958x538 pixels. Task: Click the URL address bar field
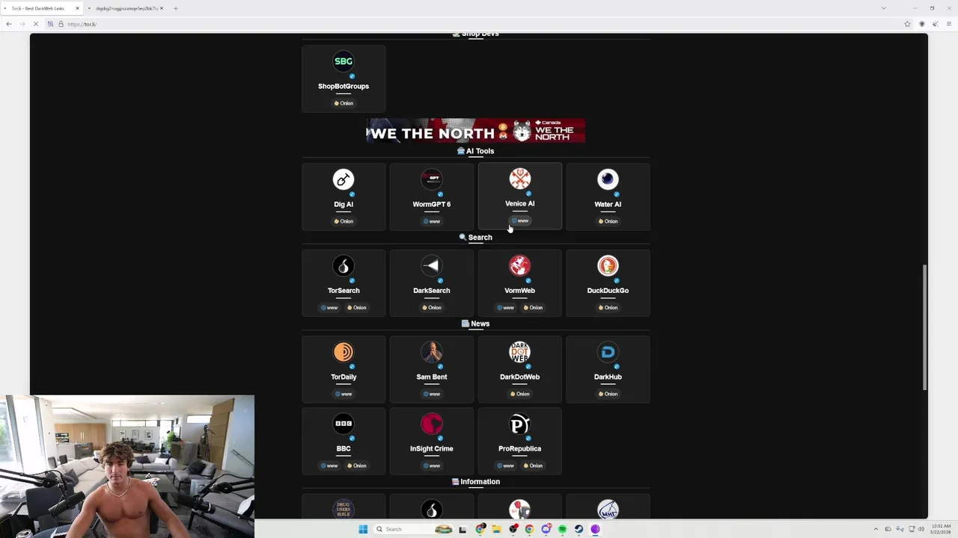479,24
